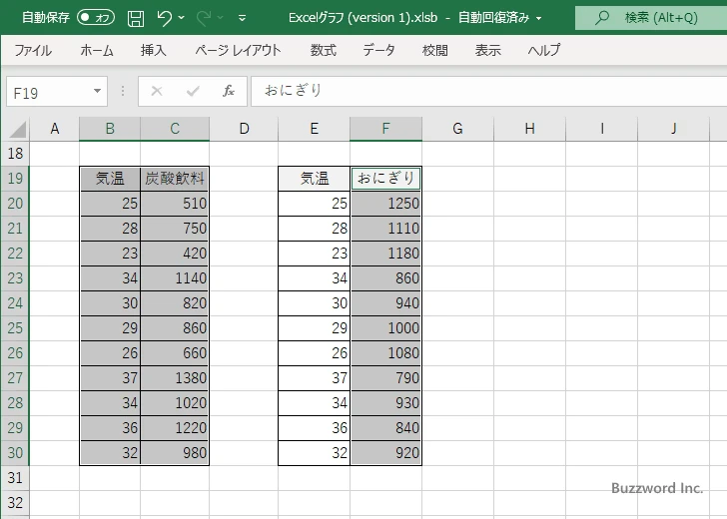Click cell C21 with value 750
The image size is (727, 519).
coord(175,229)
